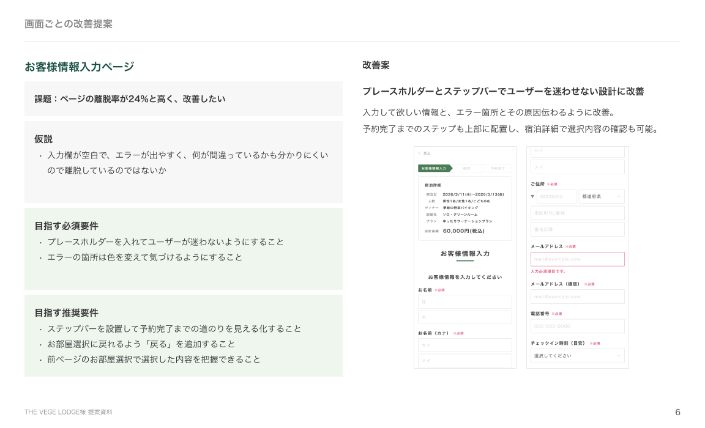Open the 都道府県 prefecture dropdown

tap(601, 197)
